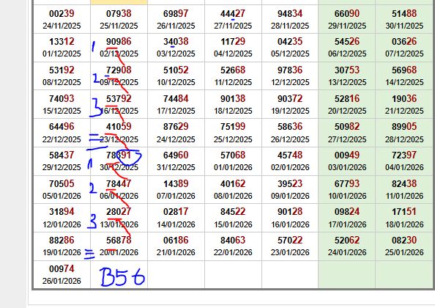Image resolution: width=435 pixels, height=308 pixels.
Task: Select the cell dated 01/01/2026
Action: pos(233,161)
